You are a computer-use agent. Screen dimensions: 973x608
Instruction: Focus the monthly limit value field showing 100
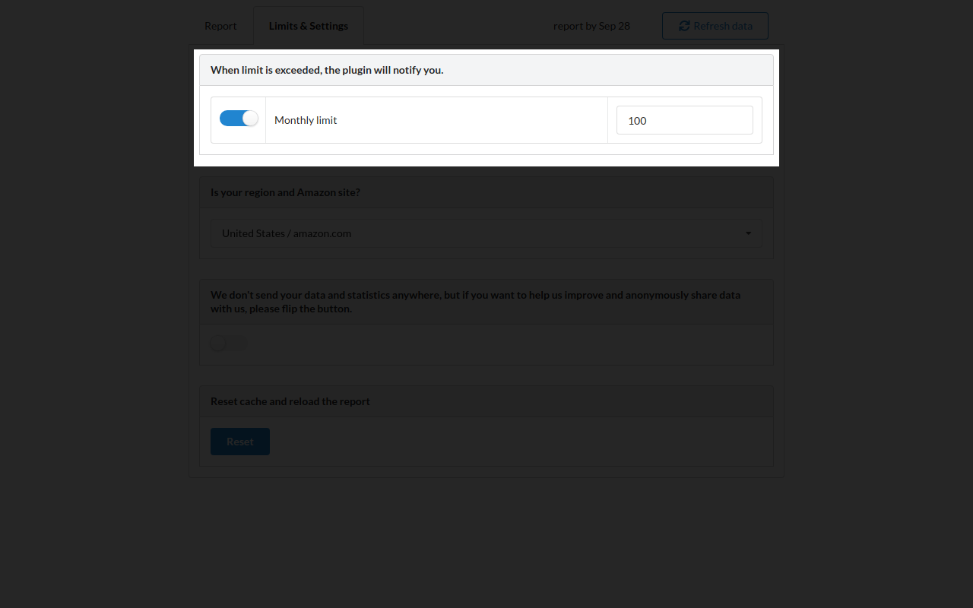pos(684,120)
